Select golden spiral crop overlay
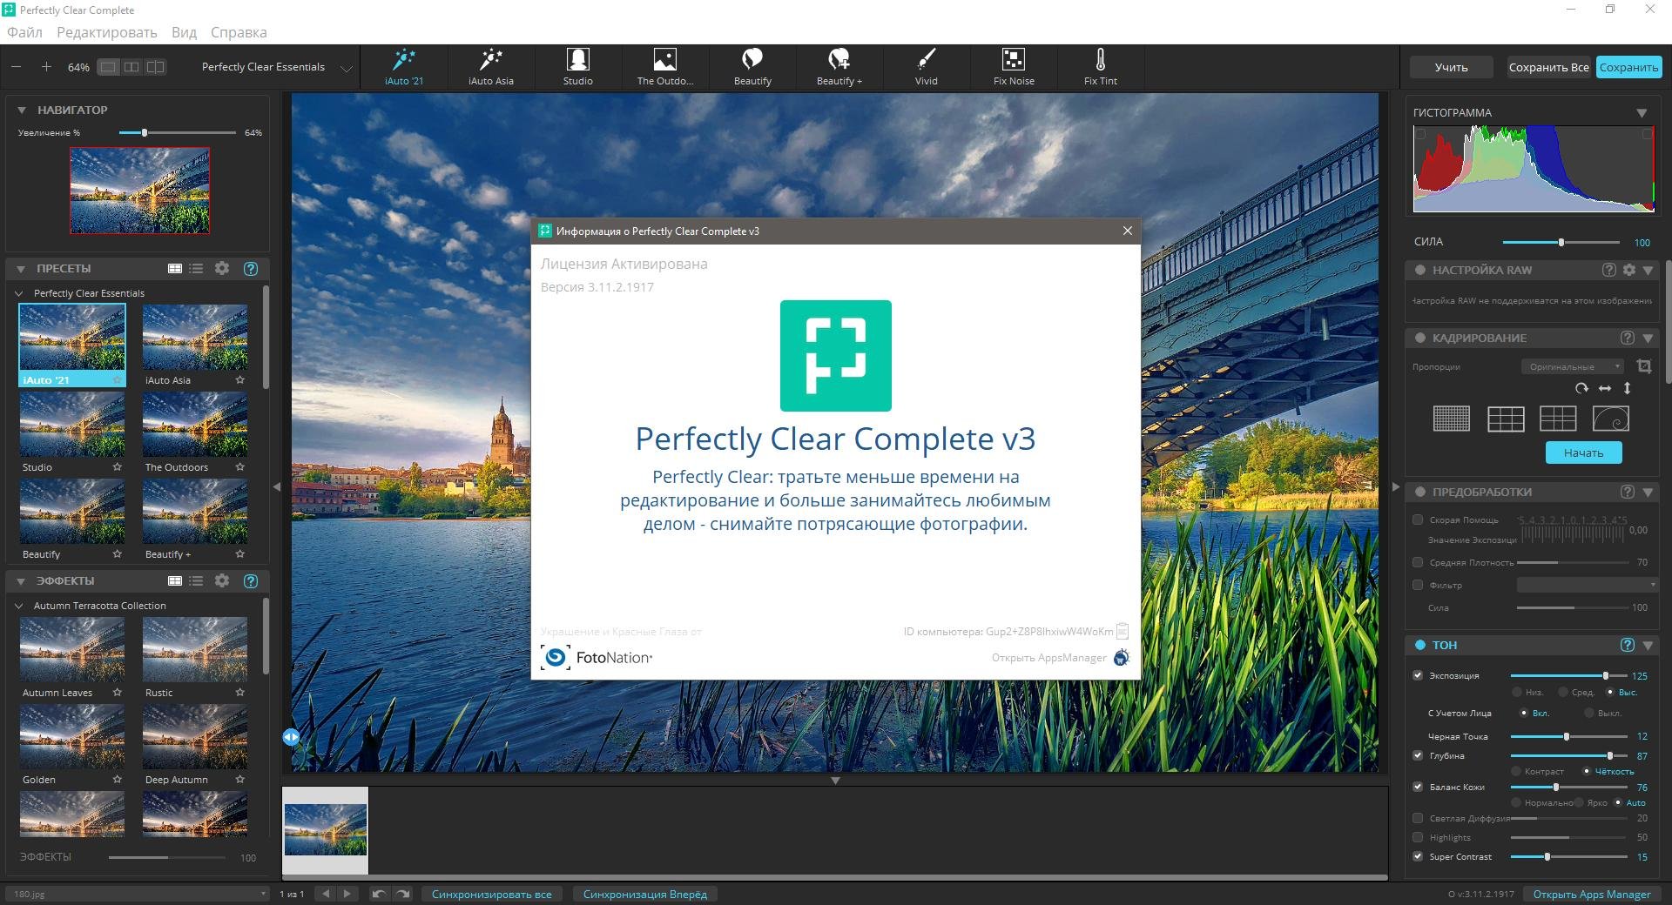Screen dimensions: 1672x905 [x=1610, y=419]
